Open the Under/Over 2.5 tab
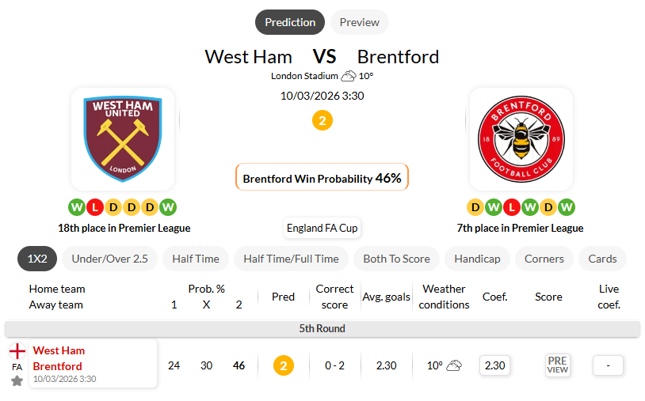Screen dimensions: 645x401 coord(110,259)
